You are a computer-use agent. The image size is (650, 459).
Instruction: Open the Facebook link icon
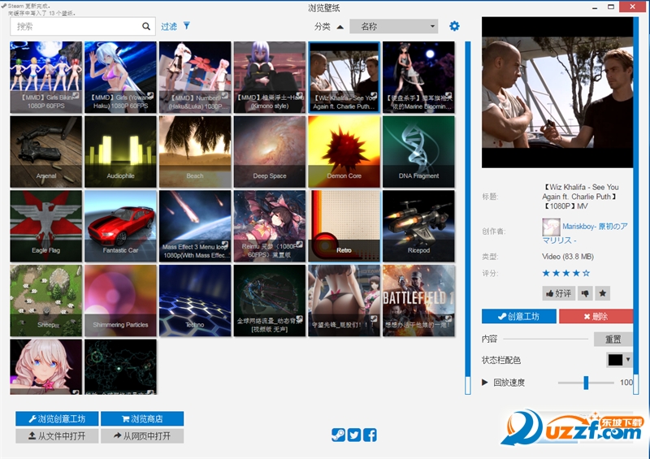[370, 435]
